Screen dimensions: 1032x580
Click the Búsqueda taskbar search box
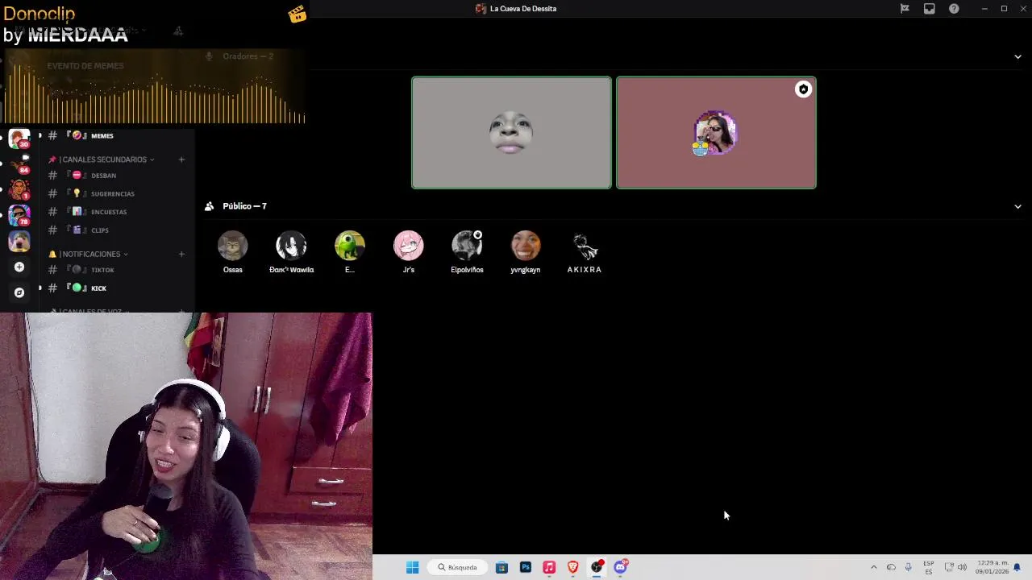click(x=457, y=567)
